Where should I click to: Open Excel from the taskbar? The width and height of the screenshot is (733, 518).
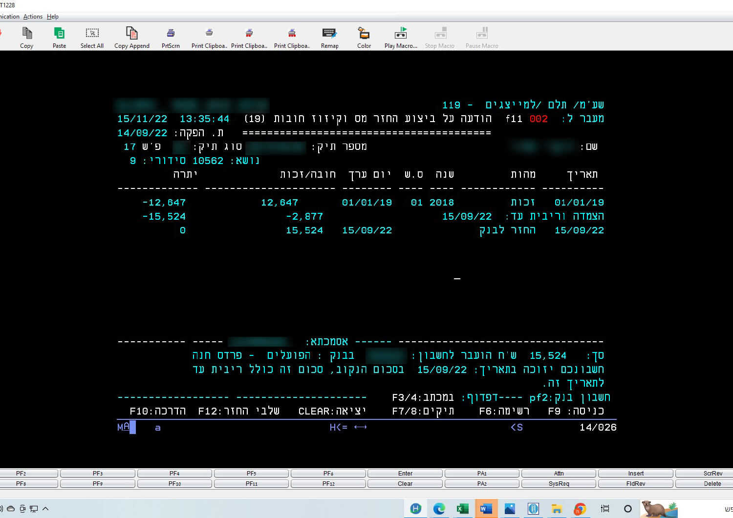462,509
